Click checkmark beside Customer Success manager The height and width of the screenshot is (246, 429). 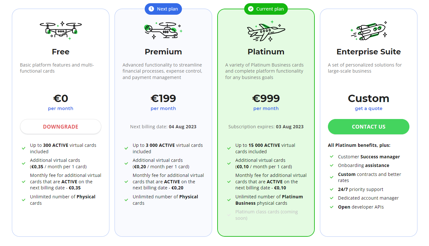pyautogui.click(x=331, y=157)
